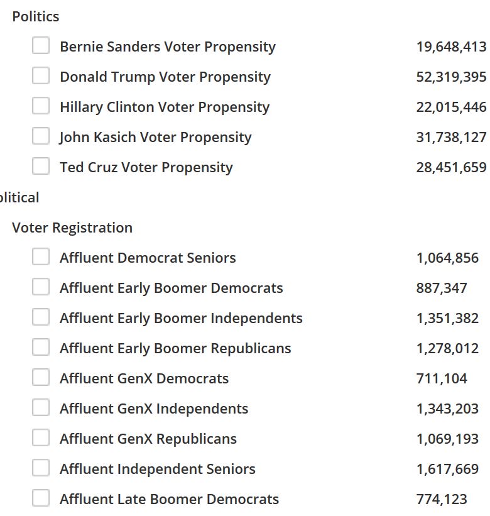Click the Politics category heading

pyautogui.click(x=36, y=16)
